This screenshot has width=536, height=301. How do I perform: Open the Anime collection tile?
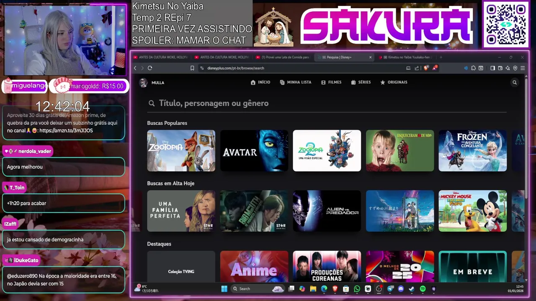coord(254,267)
